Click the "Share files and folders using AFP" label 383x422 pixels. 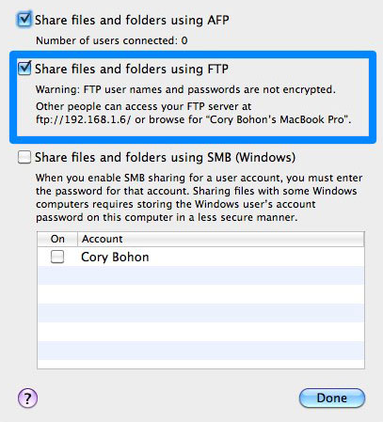tap(132, 20)
